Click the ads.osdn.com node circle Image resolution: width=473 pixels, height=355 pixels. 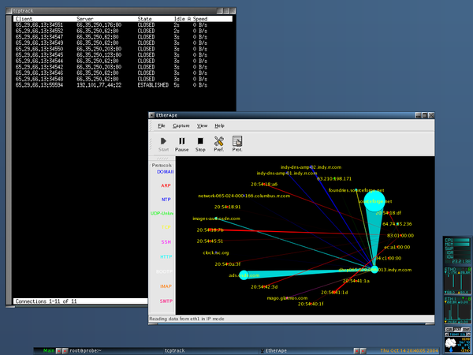pos(244,275)
